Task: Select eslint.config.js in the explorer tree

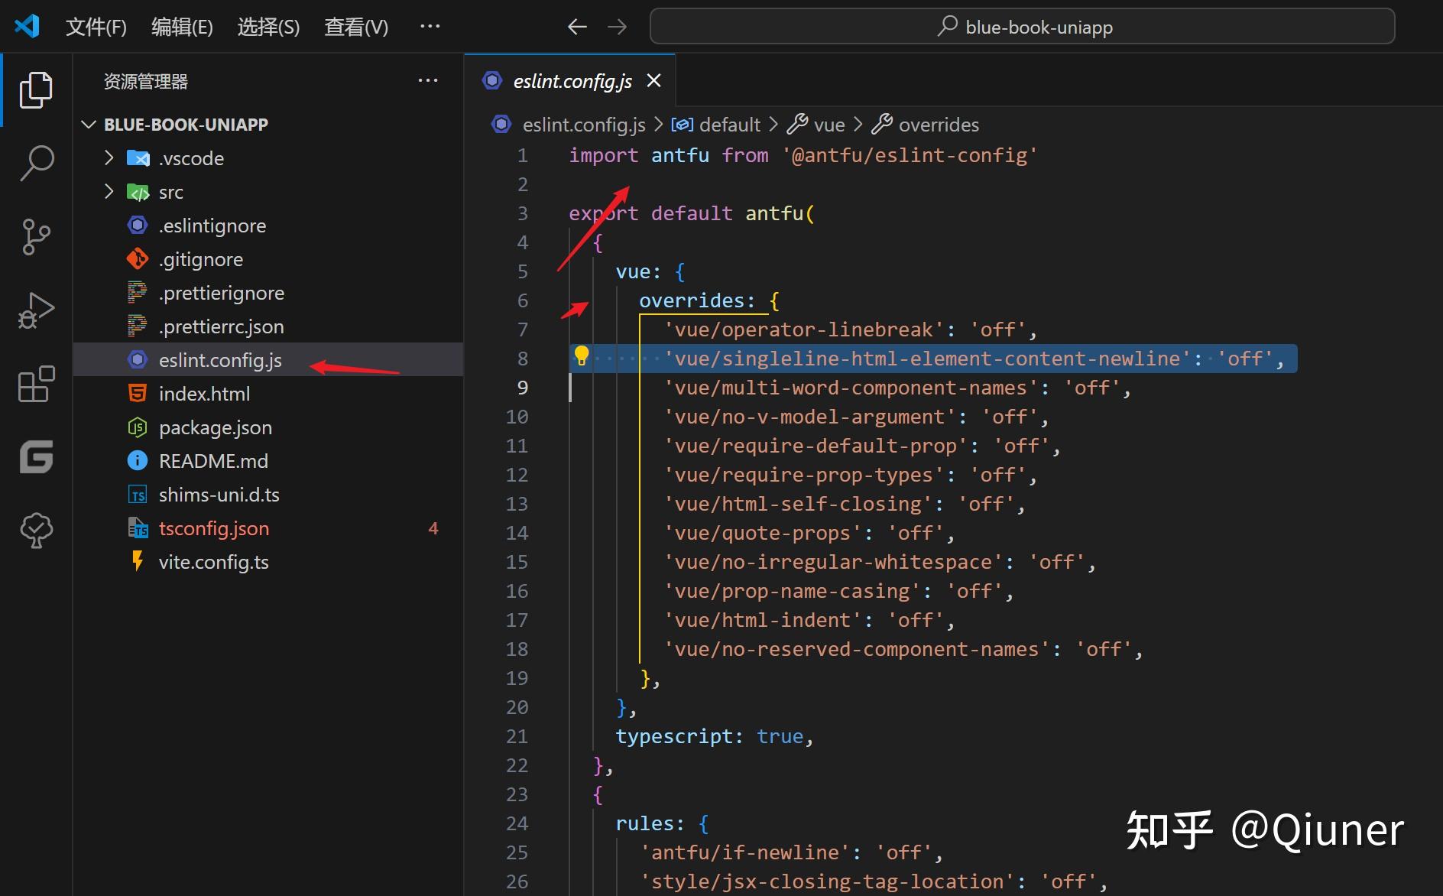Action: pos(268,360)
